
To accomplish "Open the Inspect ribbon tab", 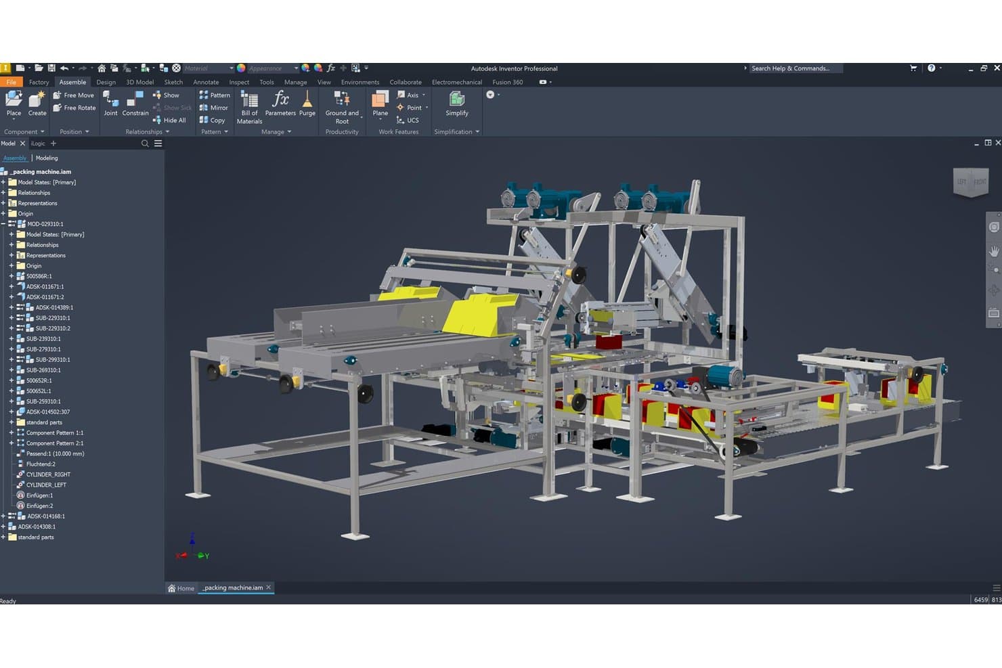I will [x=239, y=83].
